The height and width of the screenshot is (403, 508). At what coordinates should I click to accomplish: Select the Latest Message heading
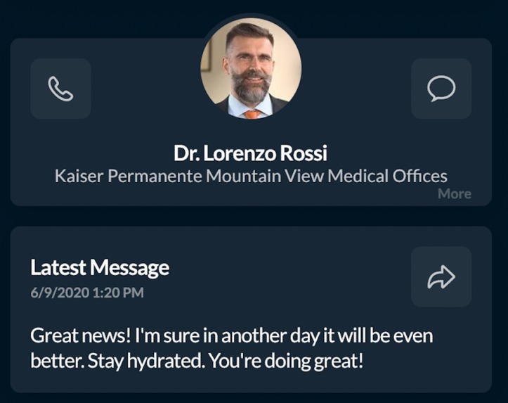click(100, 268)
